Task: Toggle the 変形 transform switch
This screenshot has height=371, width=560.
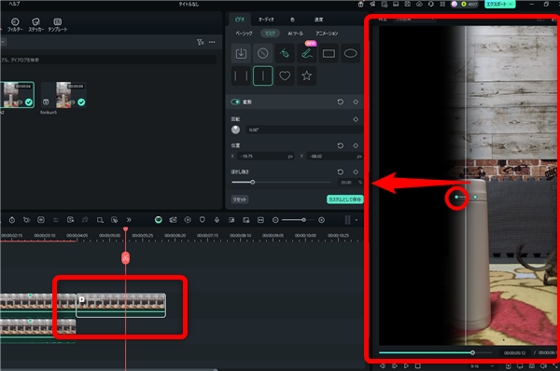Action: pos(235,102)
